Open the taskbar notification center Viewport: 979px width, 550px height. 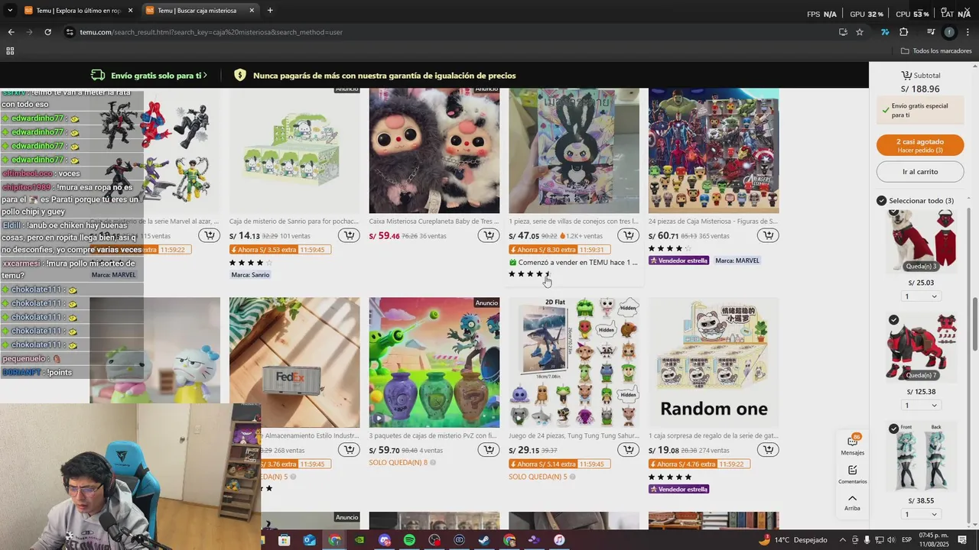click(x=962, y=540)
